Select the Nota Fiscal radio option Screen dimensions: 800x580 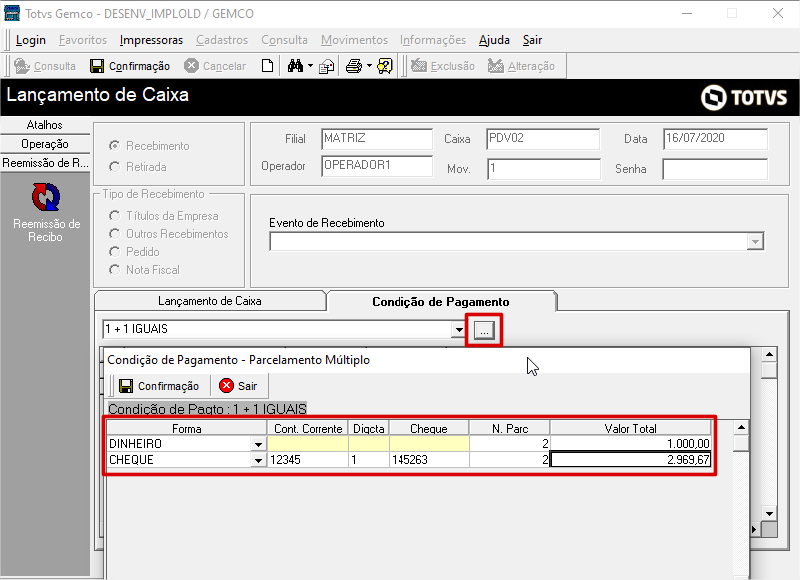[114, 270]
